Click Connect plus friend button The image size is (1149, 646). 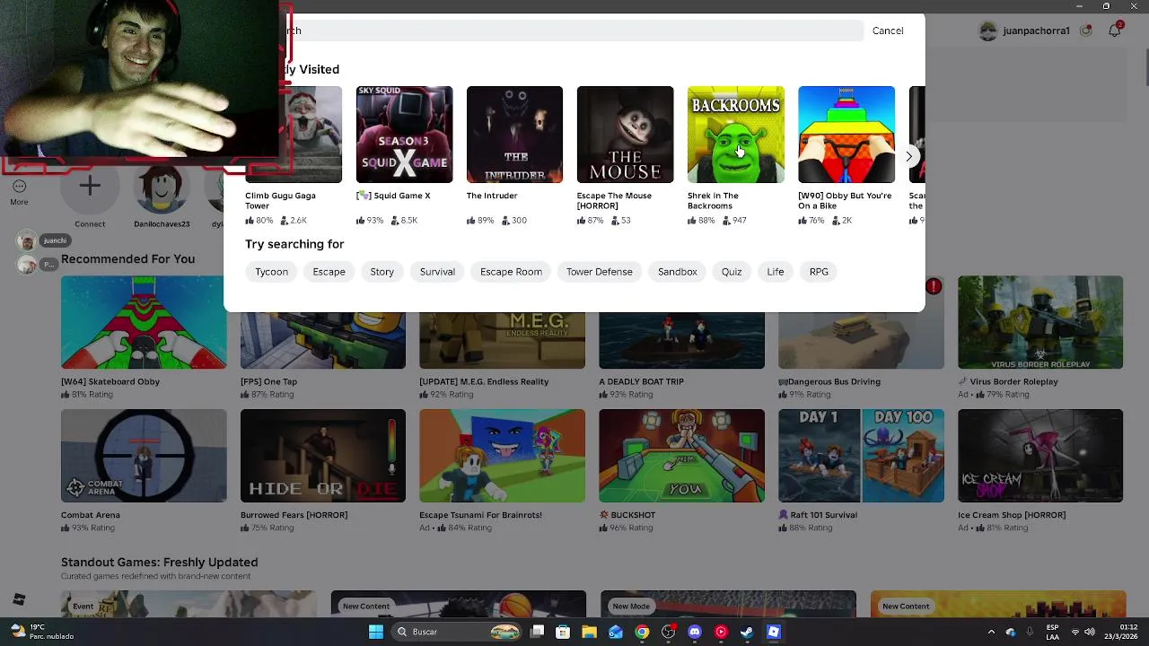coord(89,187)
